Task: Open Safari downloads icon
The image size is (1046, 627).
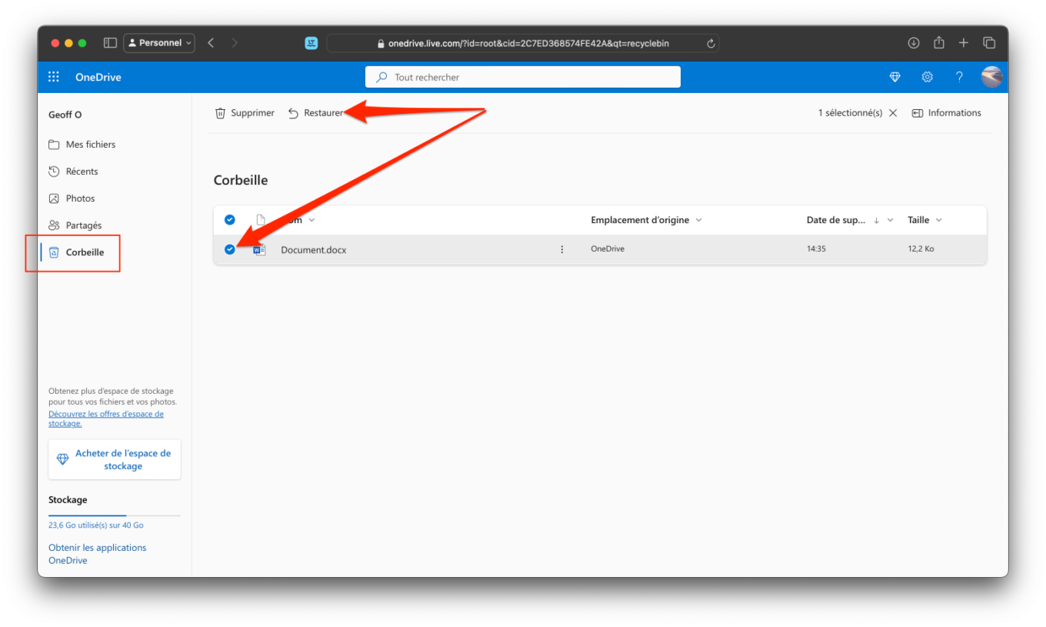Action: (914, 43)
